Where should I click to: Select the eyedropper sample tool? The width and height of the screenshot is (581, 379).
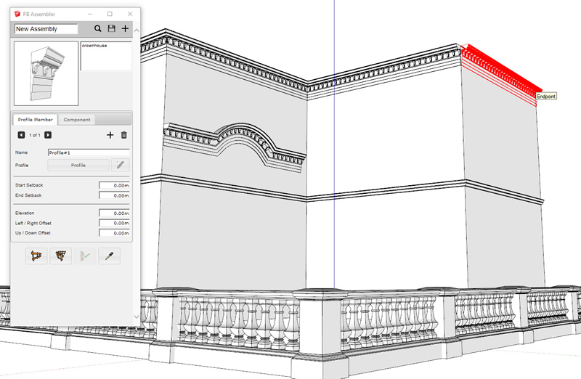[x=110, y=256]
